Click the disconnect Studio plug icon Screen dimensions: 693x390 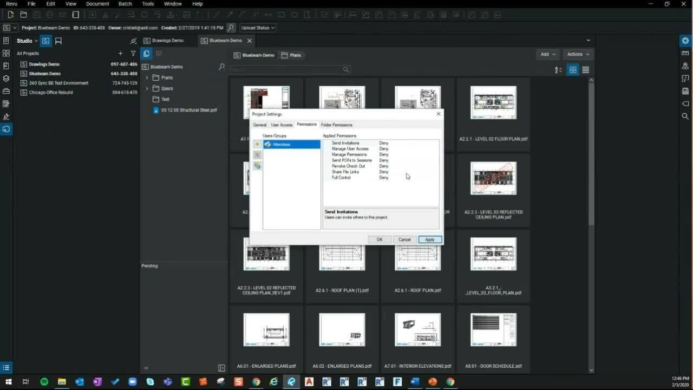(x=133, y=41)
